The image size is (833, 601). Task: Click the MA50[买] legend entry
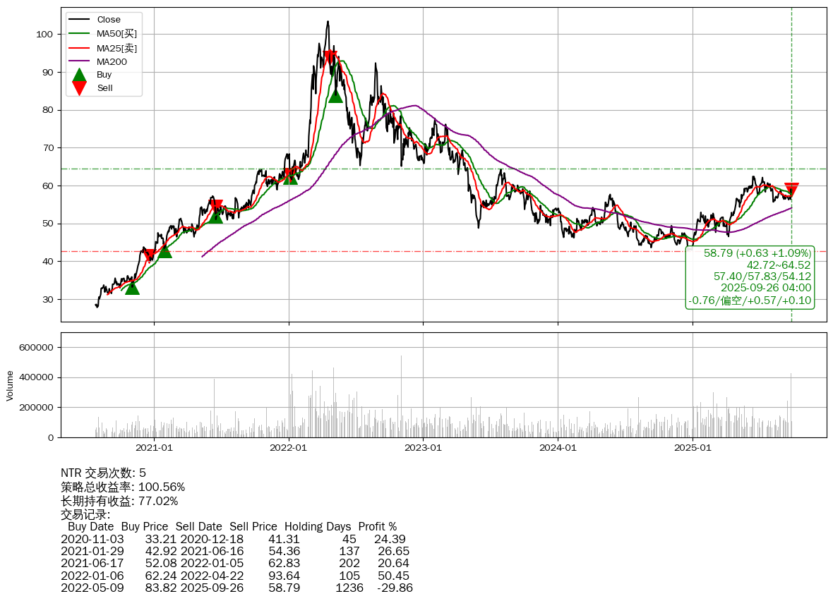pos(116,33)
